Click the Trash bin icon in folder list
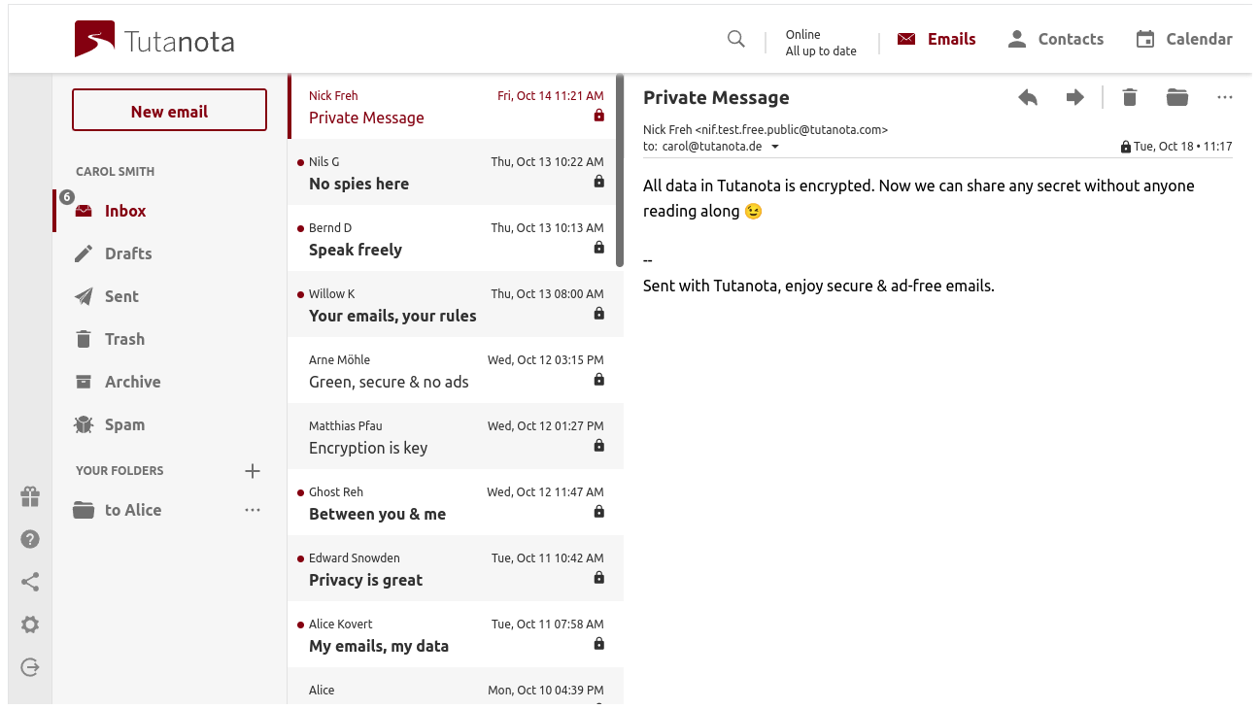 pyautogui.click(x=84, y=339)
